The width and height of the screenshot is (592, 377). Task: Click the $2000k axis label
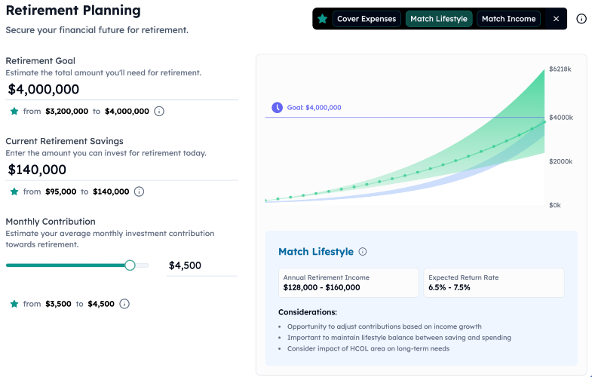[x=560, y=161]
